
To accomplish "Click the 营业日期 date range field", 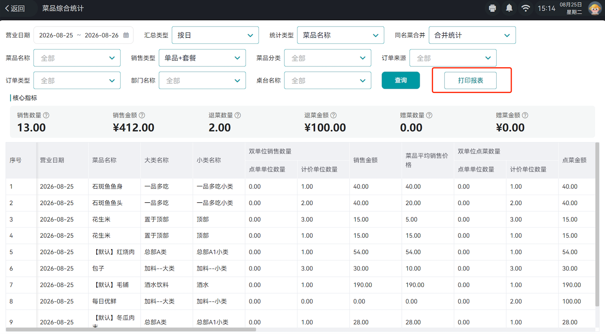I will click(83, 35).
